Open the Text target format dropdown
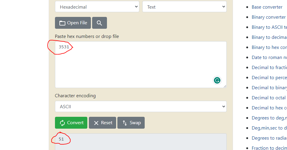The height and width of the screenshot is (150, 287). pos(184,7)
